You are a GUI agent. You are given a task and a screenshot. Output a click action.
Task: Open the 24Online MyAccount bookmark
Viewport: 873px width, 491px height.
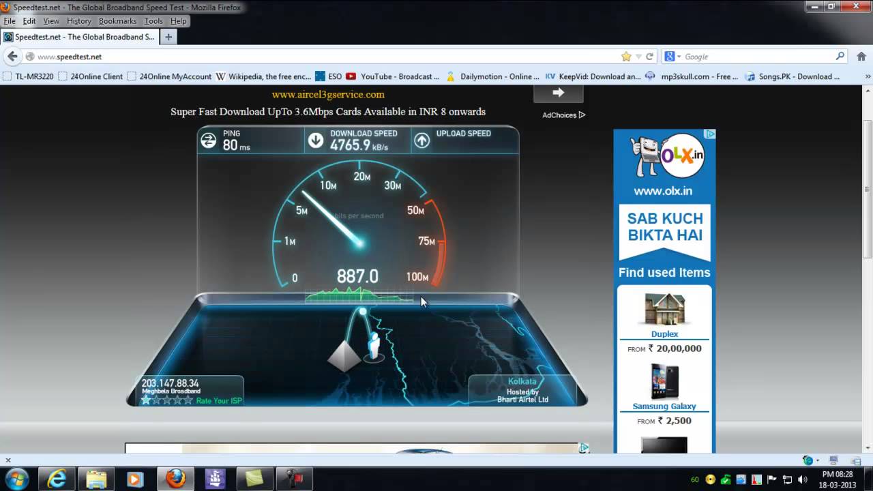[x=170, y=76]
